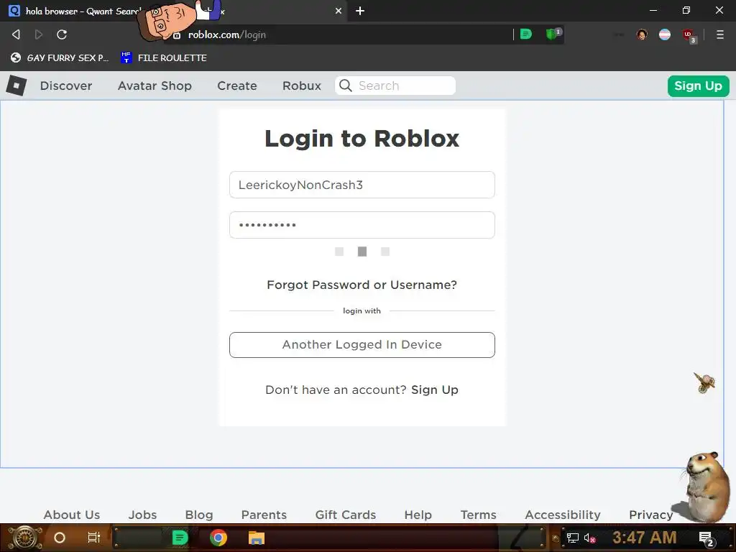Viewport: 736px width, 552px height.
Task: Restore down the browser window
Action: [686, 10]
